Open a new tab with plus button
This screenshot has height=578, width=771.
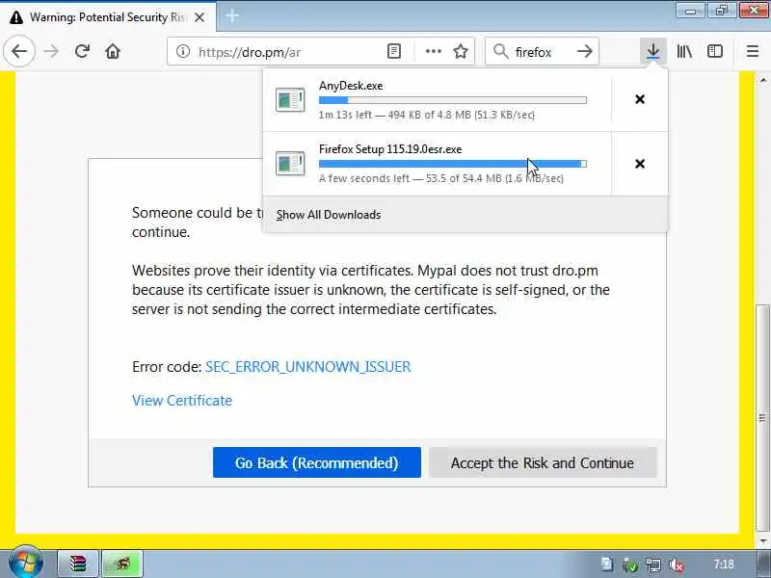click(232, 16)
